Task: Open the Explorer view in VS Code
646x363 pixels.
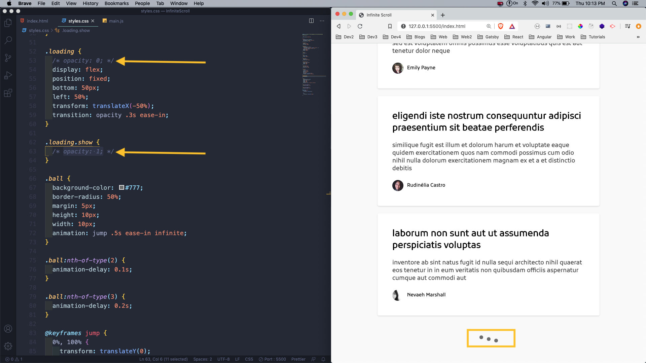Action: tap(8, 23)
